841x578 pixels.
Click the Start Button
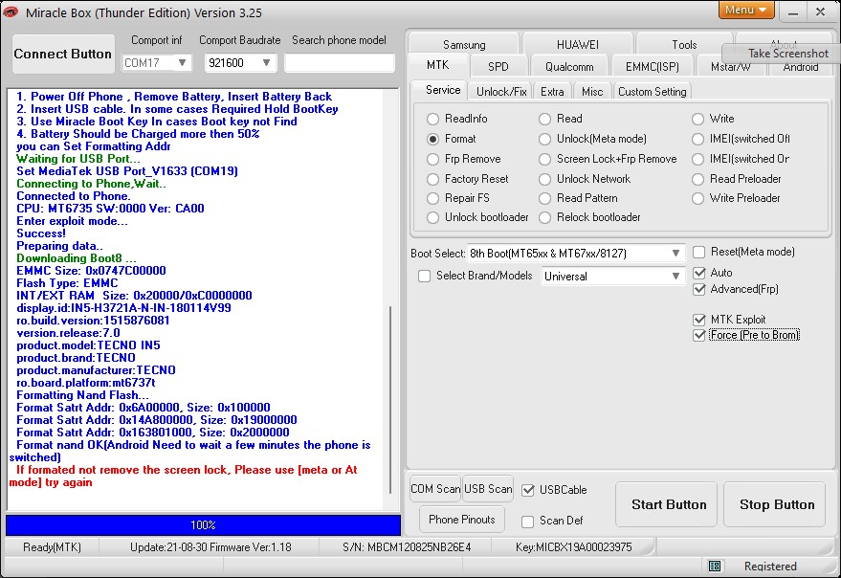coord(666,504)
